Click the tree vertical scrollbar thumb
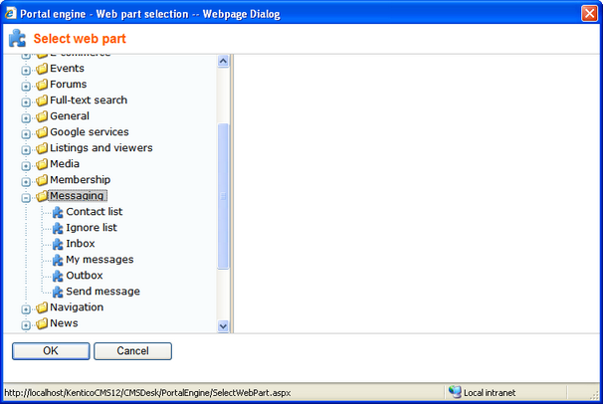603x404 pixels. click(x=223, y=196)
